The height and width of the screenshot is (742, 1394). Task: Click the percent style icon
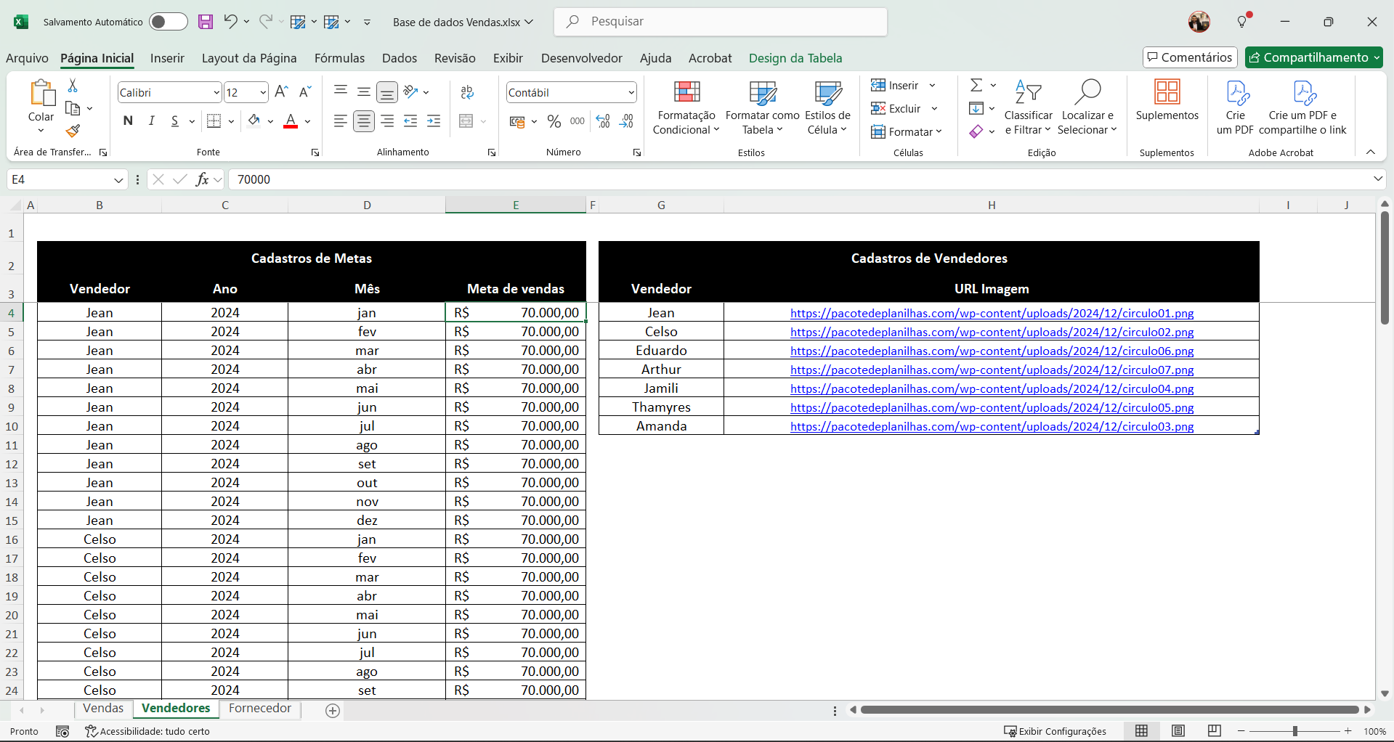click(554, 121)
